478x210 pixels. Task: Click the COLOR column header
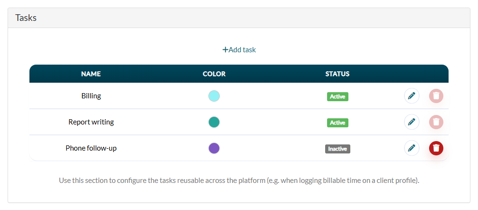[x=214, y=74]
